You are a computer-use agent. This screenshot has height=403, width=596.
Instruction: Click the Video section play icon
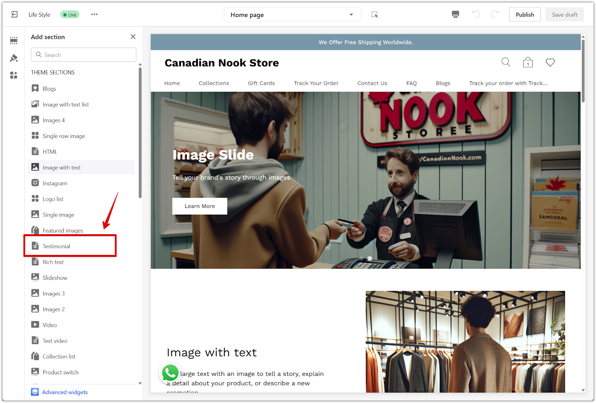35,324
